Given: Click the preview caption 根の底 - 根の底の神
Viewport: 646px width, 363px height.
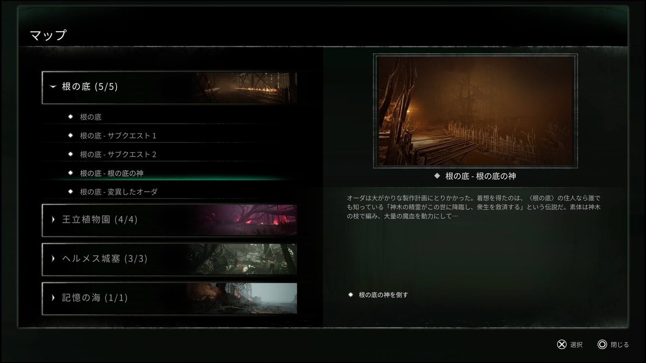Looking at the screenshot, I should tap(481, 176).
